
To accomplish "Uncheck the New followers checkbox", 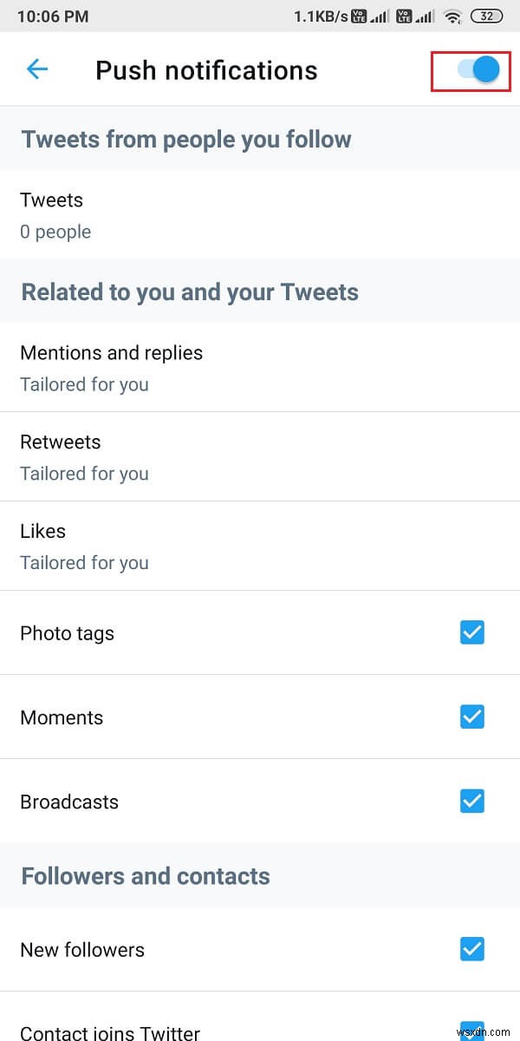I will 472,949.
